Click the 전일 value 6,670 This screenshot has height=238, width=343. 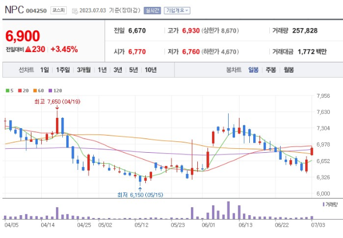137,31
